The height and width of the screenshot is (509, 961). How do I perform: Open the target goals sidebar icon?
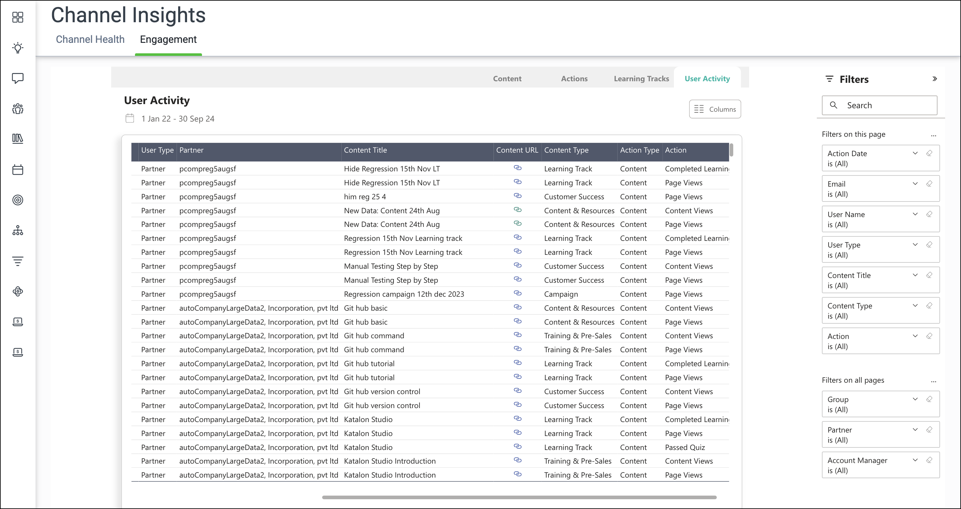pos(17,200)
